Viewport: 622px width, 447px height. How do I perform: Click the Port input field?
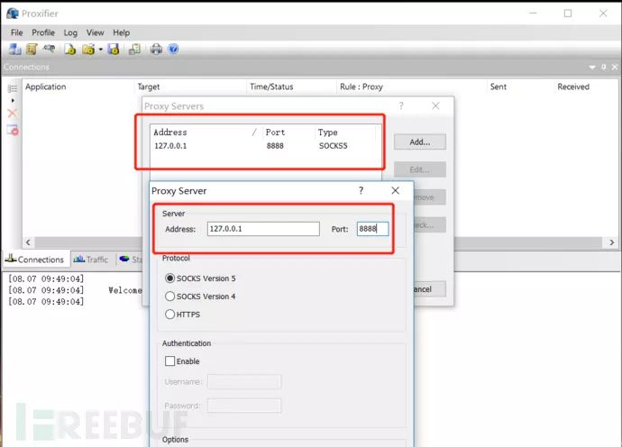pos(372,229)
